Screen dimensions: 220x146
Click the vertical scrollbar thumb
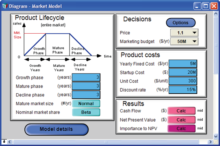point(216,45)
